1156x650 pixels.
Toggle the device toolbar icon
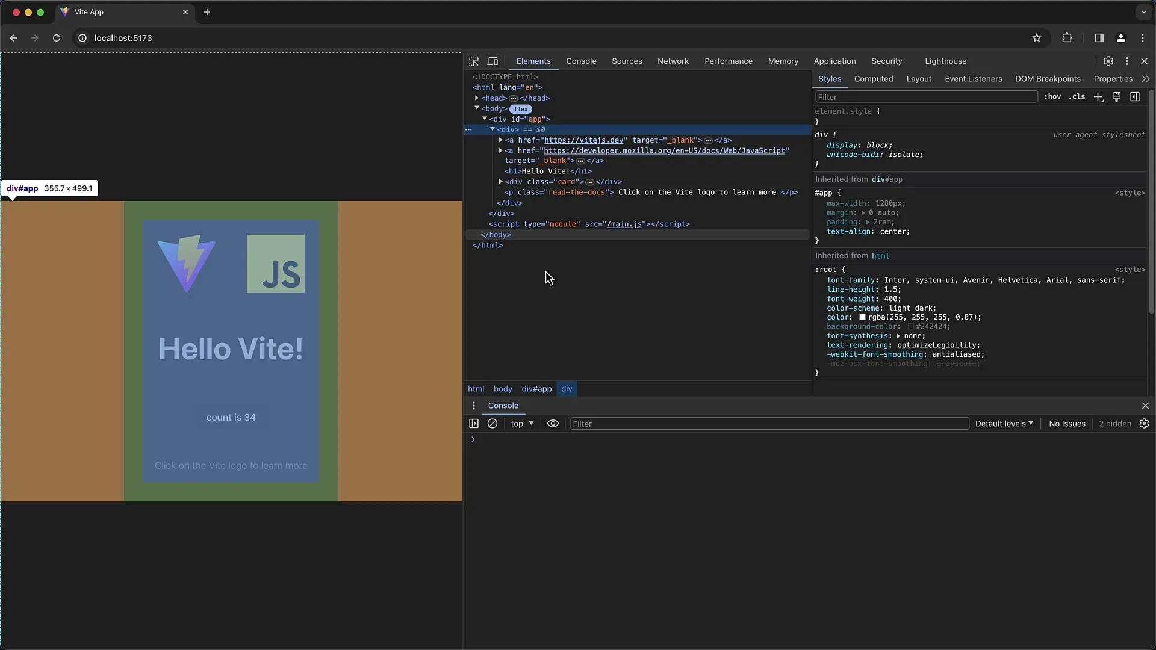click(x=493, y=61)
